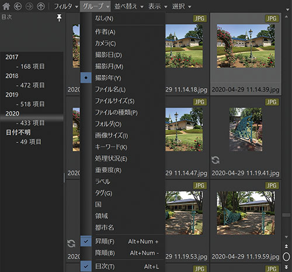Group by 撮影月(M)
Image resolution: width=292 pixels, height=272 pixels.
122,67
